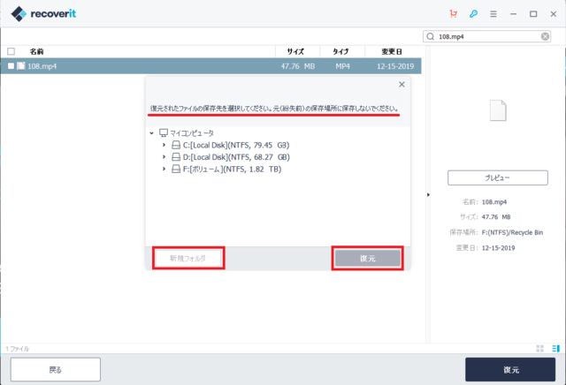Sort by 名前 column header
This screenshot has width=566, height=385.
[37, 51]
